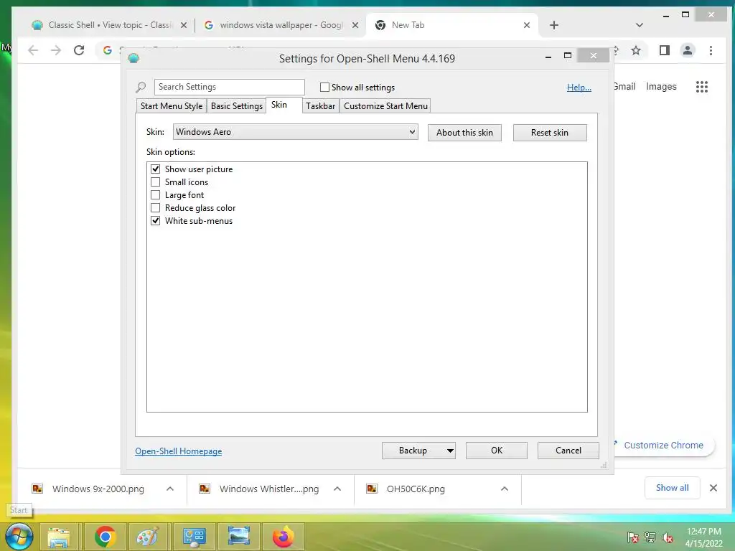Switch to Basic Settings tab
The width and height of the screenshot is (735, 551).
point(237,106)
